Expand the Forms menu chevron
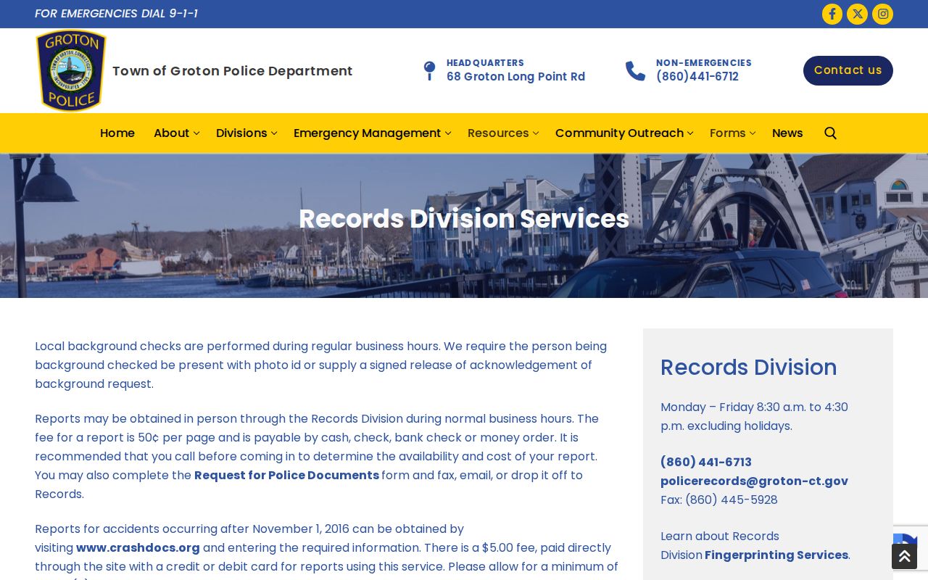This screenshot has height=580, width=928. [753, 133]
